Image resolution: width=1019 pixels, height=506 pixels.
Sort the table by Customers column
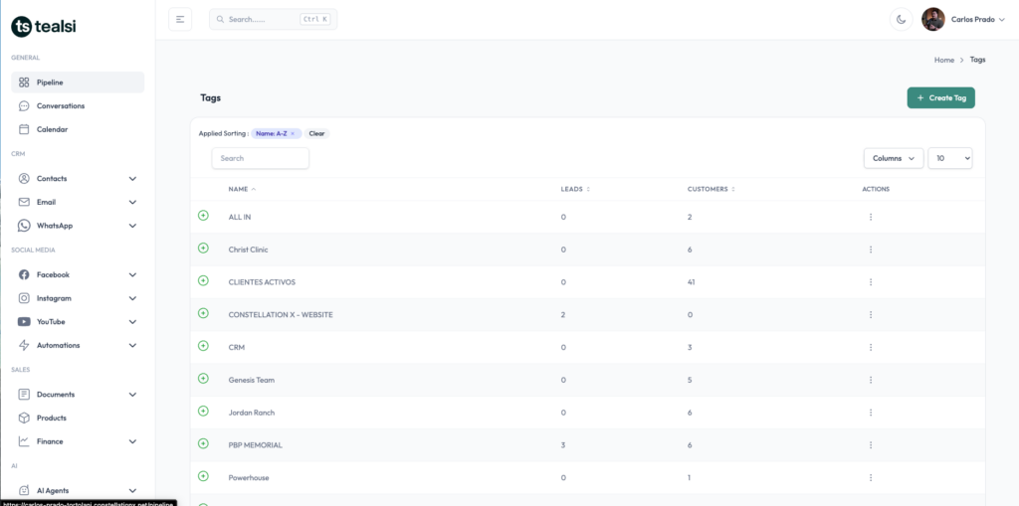pyautogui.click(x=711, y=189)
